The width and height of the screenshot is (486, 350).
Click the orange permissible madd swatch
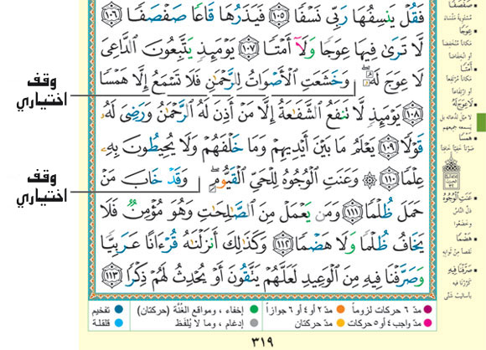point(340,309)
